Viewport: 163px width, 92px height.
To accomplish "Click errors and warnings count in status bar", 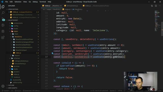I will pos(18,91).
